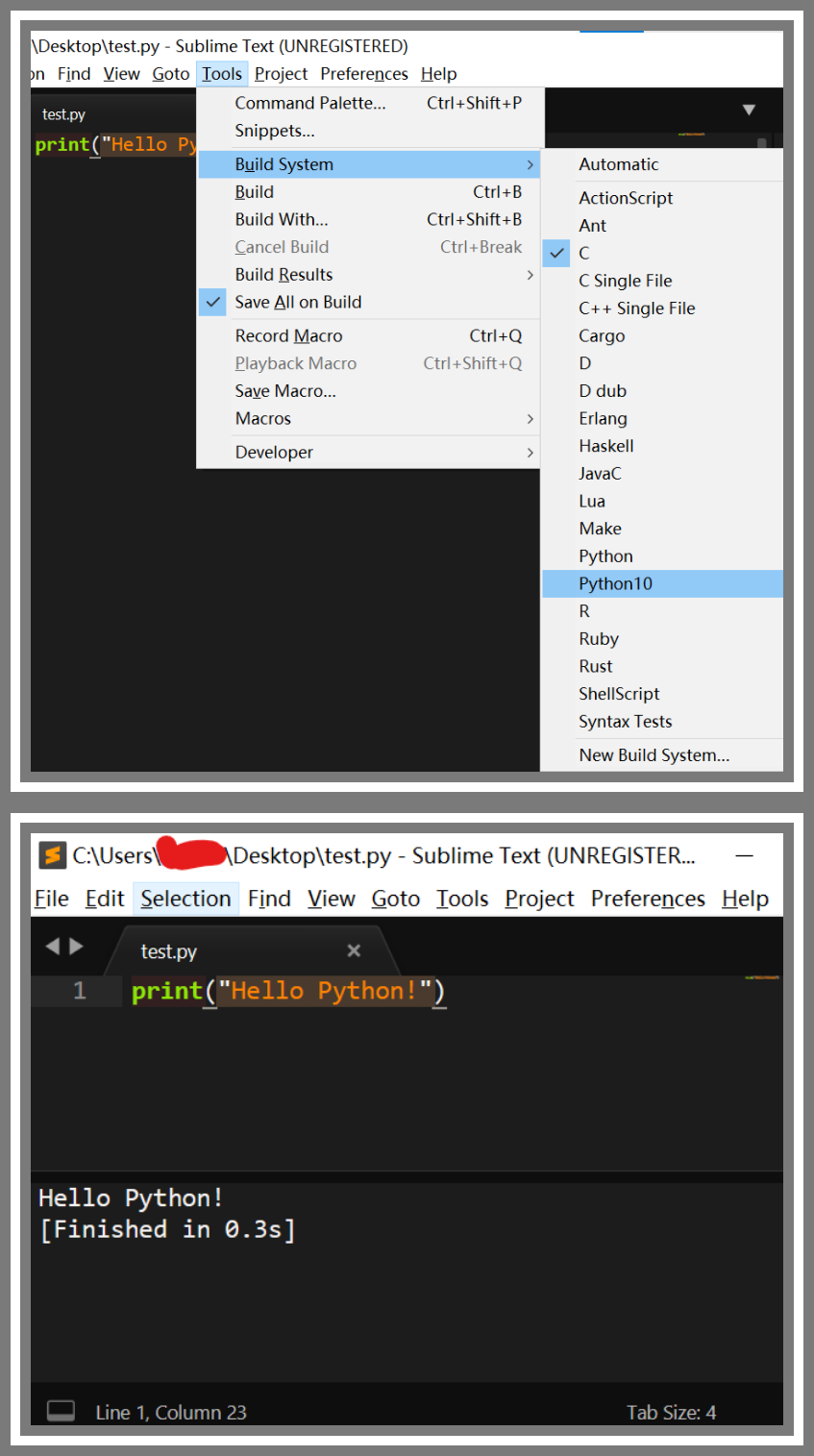Select the JavaC build system

tap(663, 473)
